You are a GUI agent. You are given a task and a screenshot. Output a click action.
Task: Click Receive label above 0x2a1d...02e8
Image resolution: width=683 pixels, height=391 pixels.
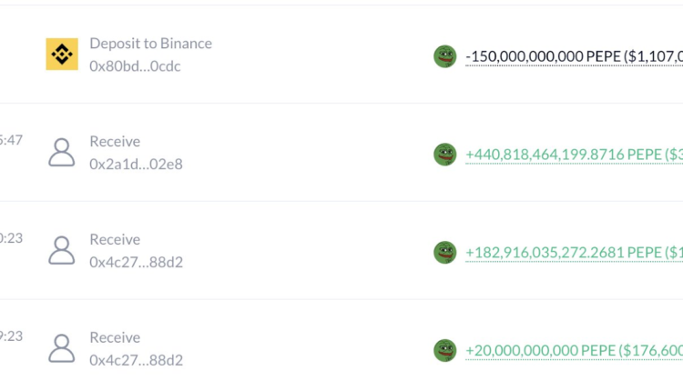(x=115, y=142)
